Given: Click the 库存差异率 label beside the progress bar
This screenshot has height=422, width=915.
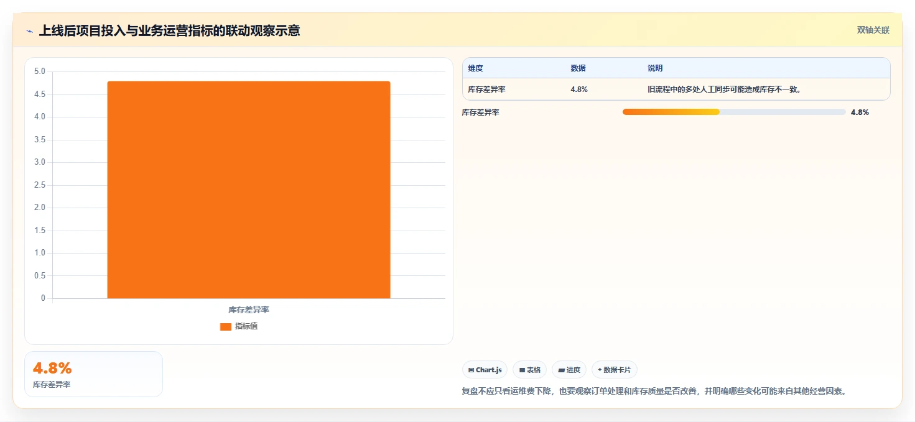Looking at the screenshot, I should pos(481,112).
